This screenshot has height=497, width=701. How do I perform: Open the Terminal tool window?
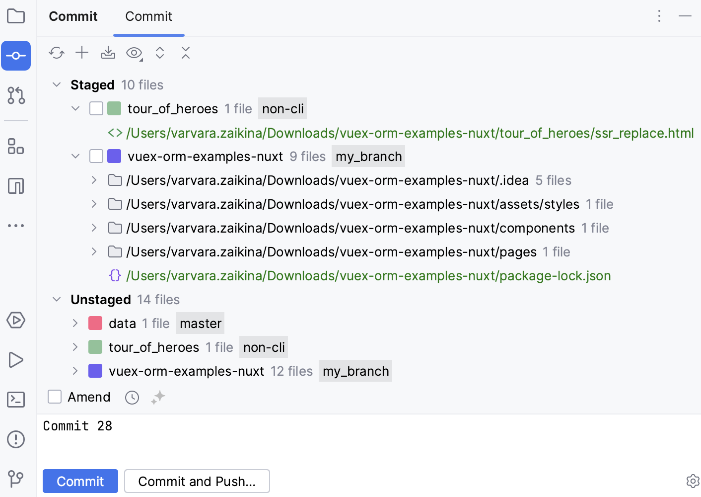16,400
